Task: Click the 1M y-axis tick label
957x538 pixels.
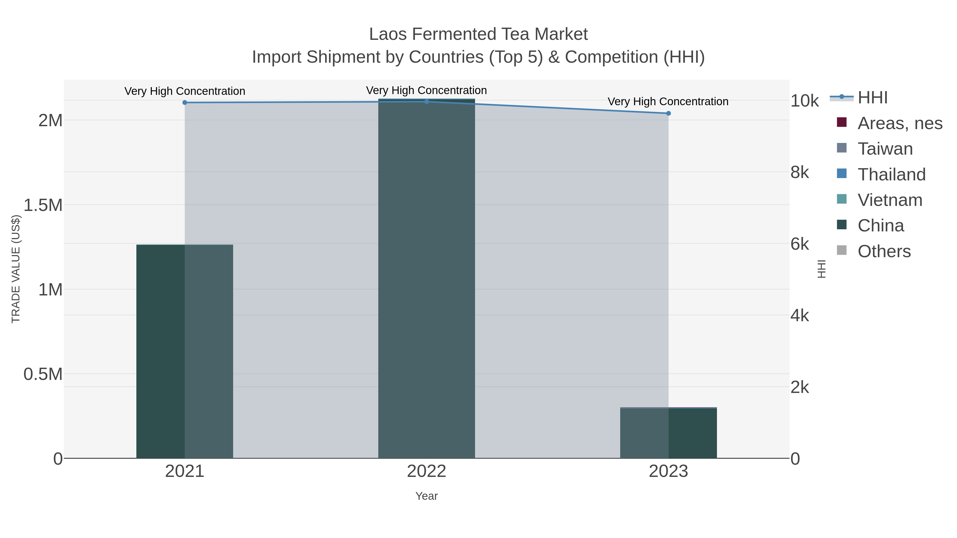Action: tap(51, 289)
